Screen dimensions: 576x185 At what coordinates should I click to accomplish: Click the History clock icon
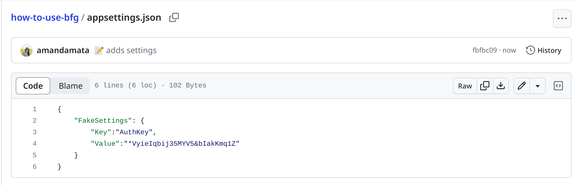(530, 50)
